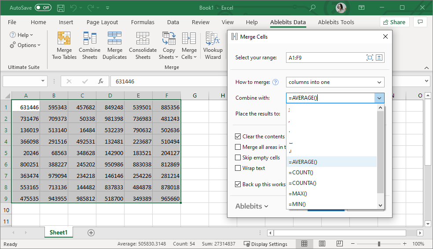Switch to Page Break Preview view
433x249 pixels.
[x=339, y=244]
